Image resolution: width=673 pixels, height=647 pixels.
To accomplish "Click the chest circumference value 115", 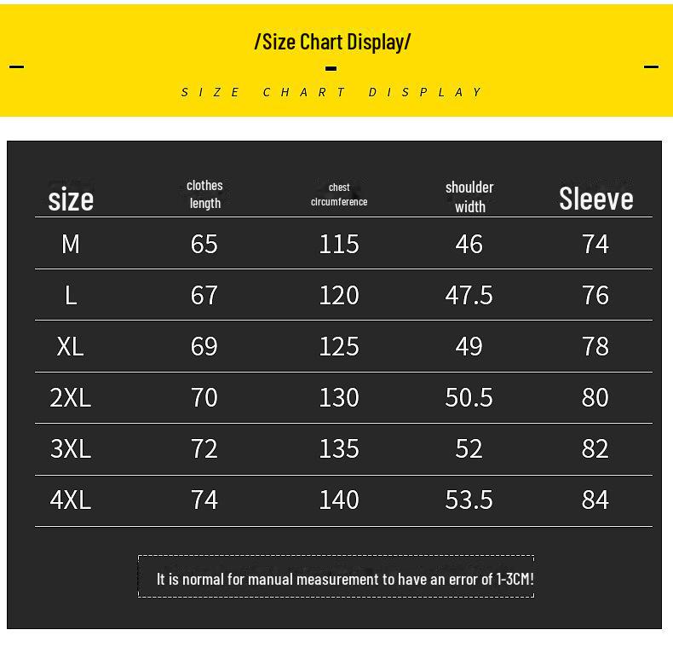I will [x=339, y=244].
